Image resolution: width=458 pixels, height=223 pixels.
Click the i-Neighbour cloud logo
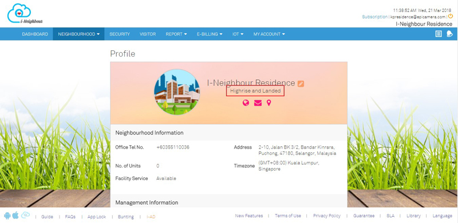pyautogui.click(x=25, y=13)
